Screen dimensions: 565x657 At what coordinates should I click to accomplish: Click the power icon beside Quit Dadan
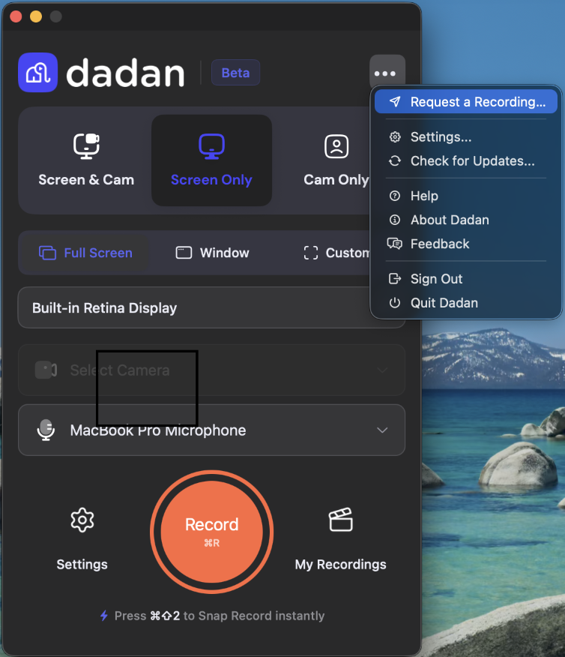[x=395, y=302]
